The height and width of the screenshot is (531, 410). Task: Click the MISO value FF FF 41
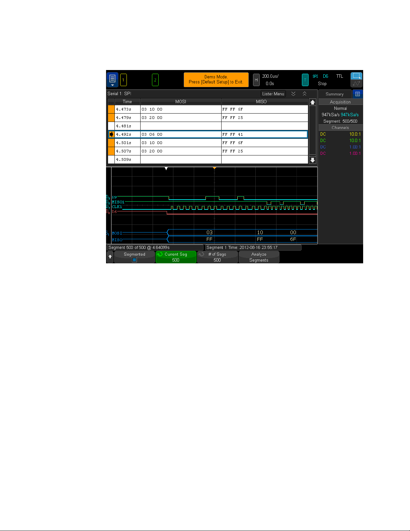point(233,134)
